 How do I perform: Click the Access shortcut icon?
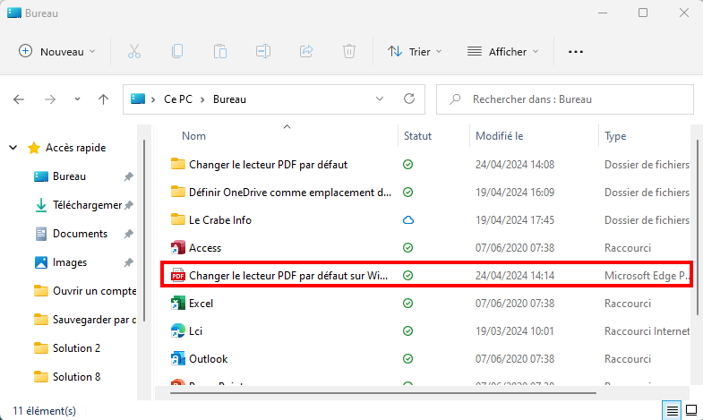click(178, 248)
